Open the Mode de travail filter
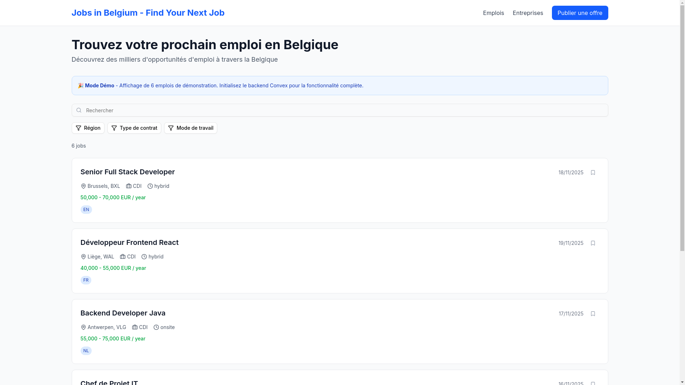 (x=191, y=128)
